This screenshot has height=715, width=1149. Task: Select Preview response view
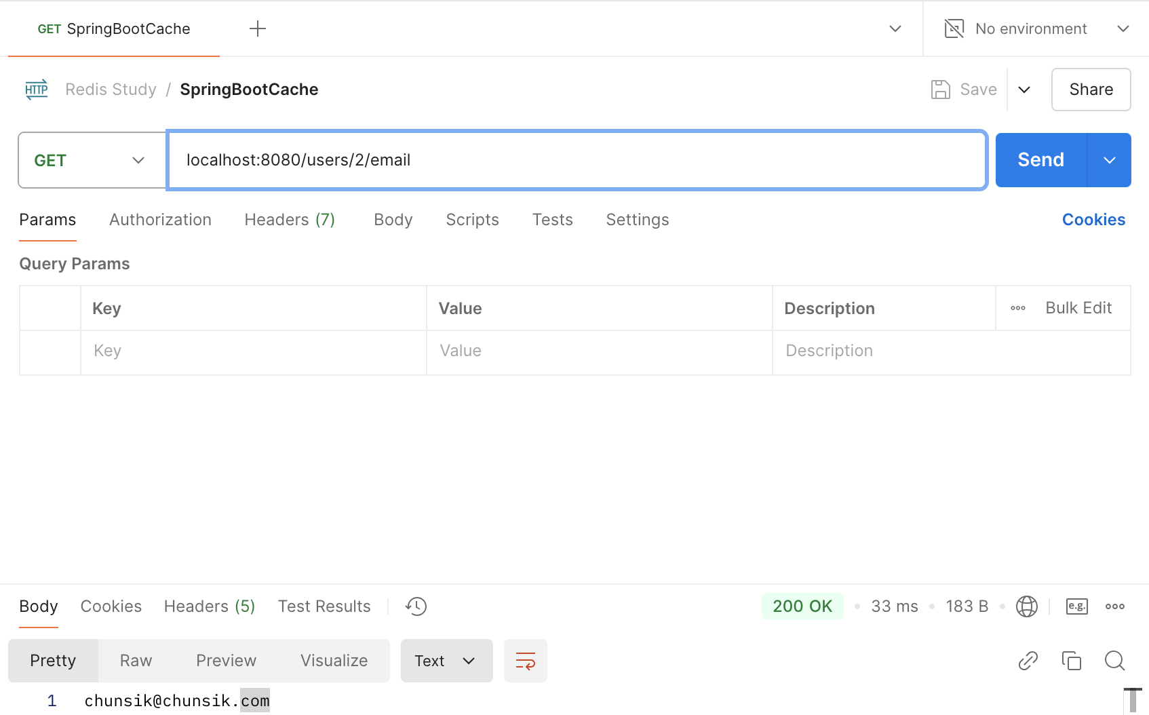tap(226, 661)
